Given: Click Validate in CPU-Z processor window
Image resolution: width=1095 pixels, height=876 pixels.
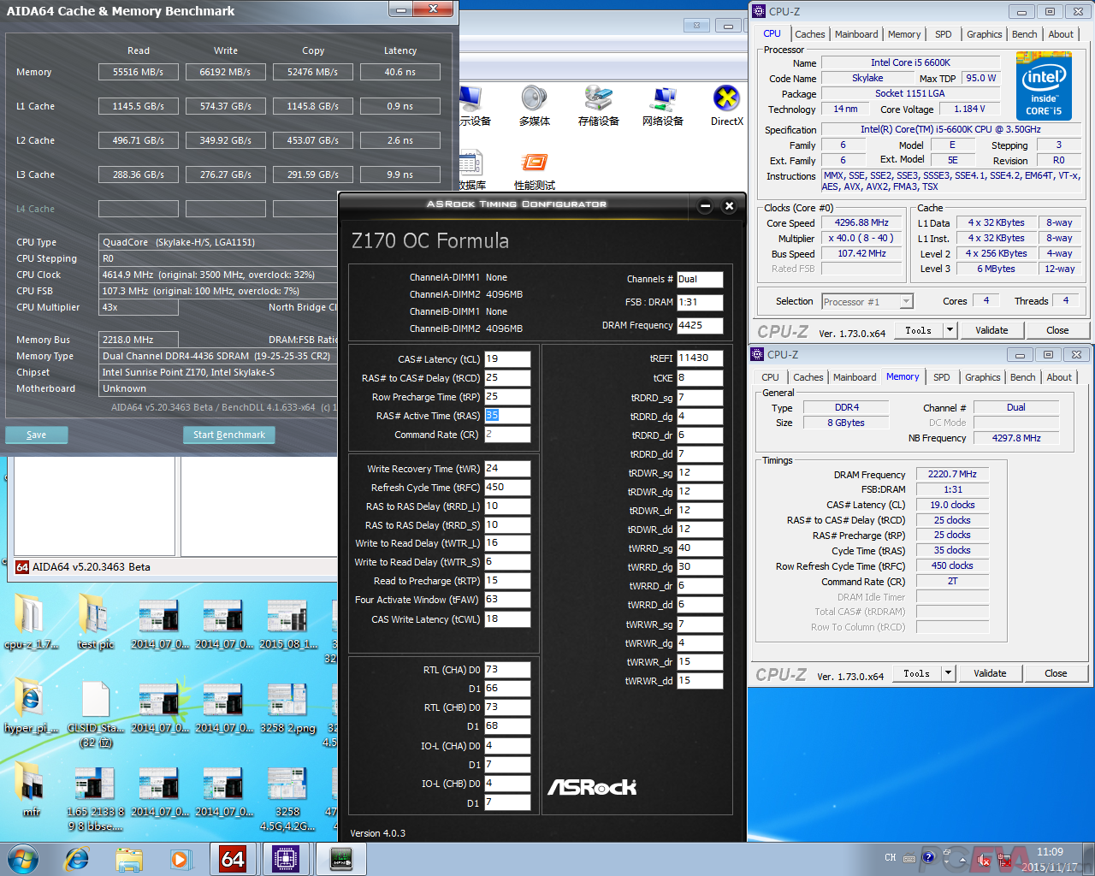Looking at the screenshot, I should [x=991, y=330].
